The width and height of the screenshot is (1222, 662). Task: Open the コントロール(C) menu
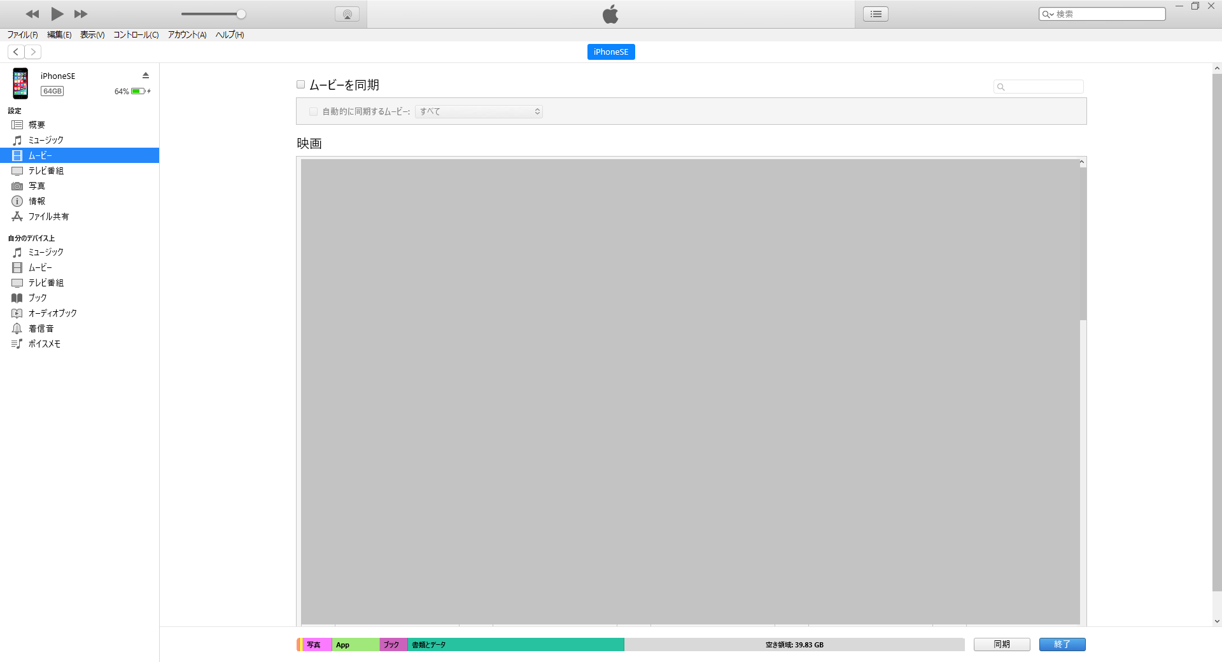tap(136, 35)
